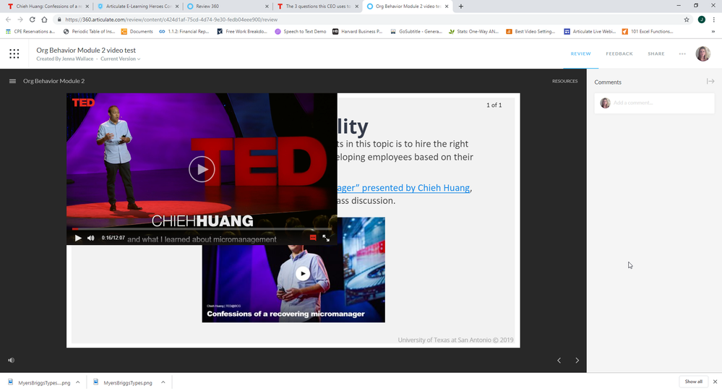Open the Chrome profile icon
Screen dimensions: 722x391
(x=701, y=20)
